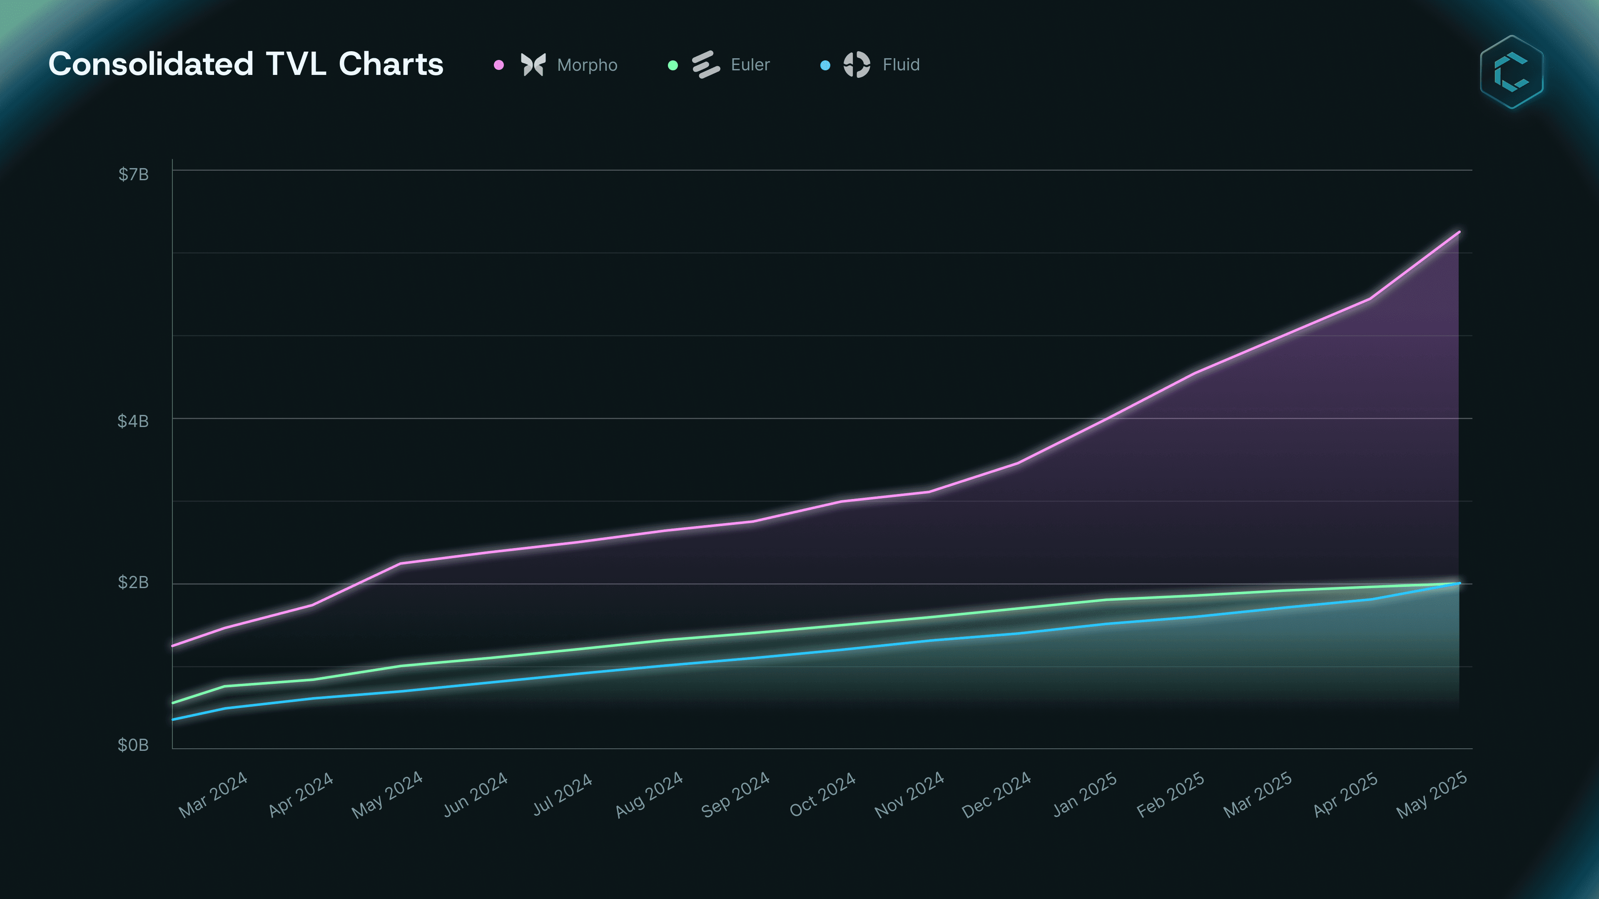
Task: Click the hexagon C logo in the corner
Action: click(x=1512, y=72)
